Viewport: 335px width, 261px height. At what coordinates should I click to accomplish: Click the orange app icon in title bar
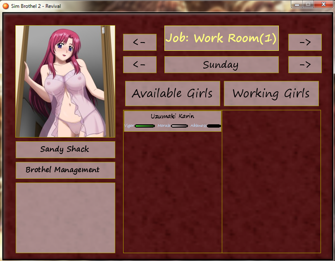tap(5, 6)
